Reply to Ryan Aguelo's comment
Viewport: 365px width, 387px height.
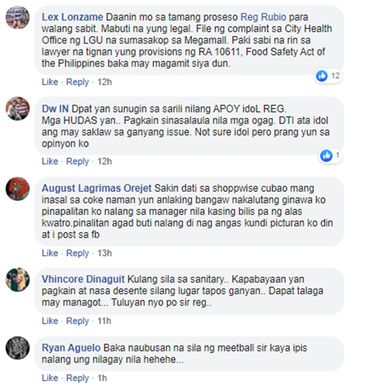click(x=77, y=378)
